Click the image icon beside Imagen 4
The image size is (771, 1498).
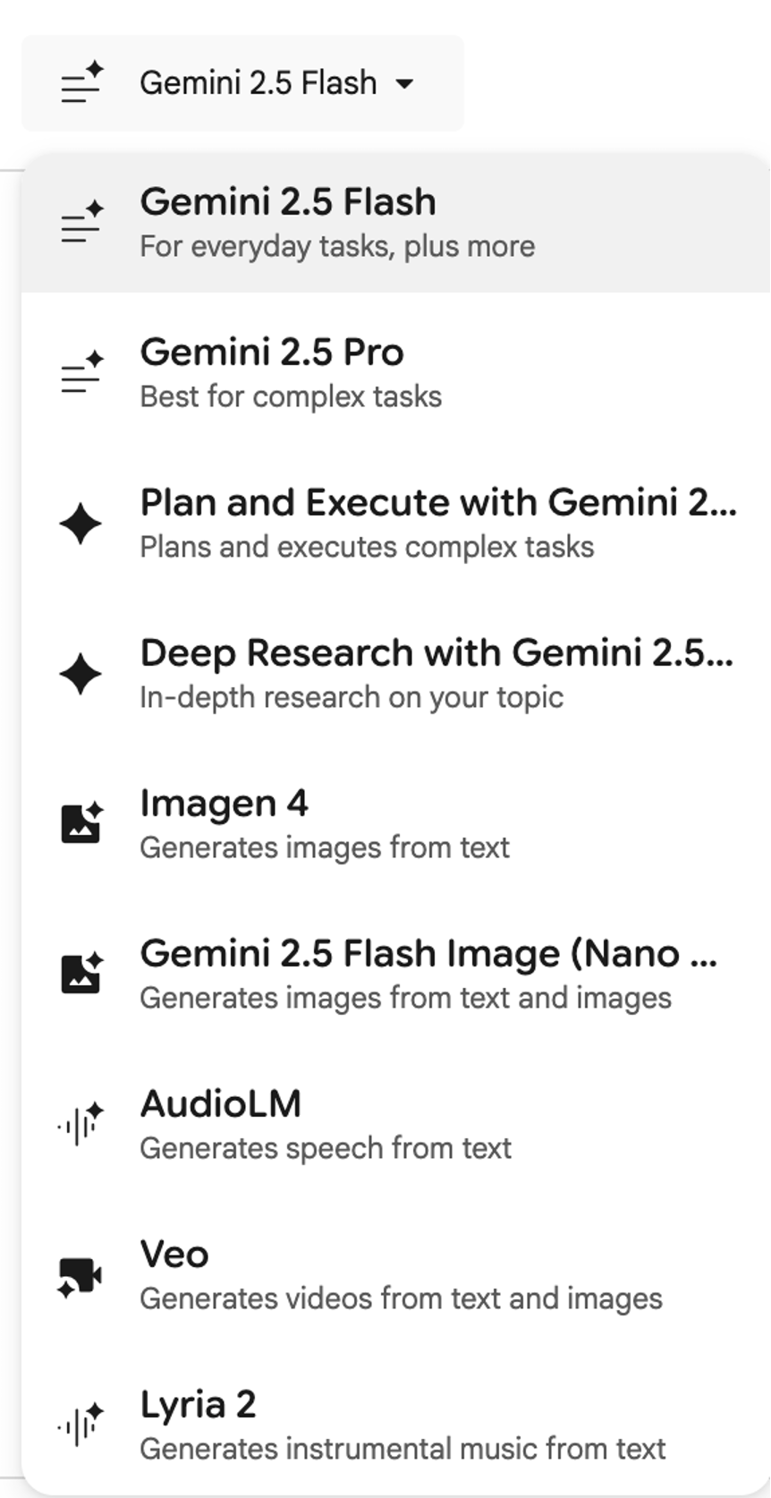click(81, 823)
